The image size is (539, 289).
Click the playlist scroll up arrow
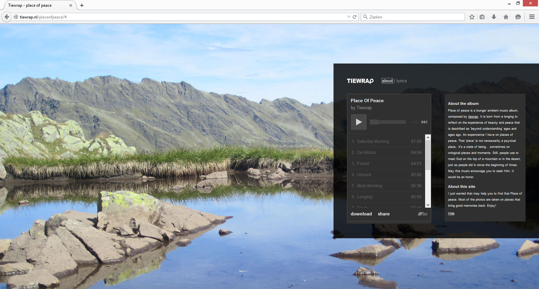pos(428,137)
